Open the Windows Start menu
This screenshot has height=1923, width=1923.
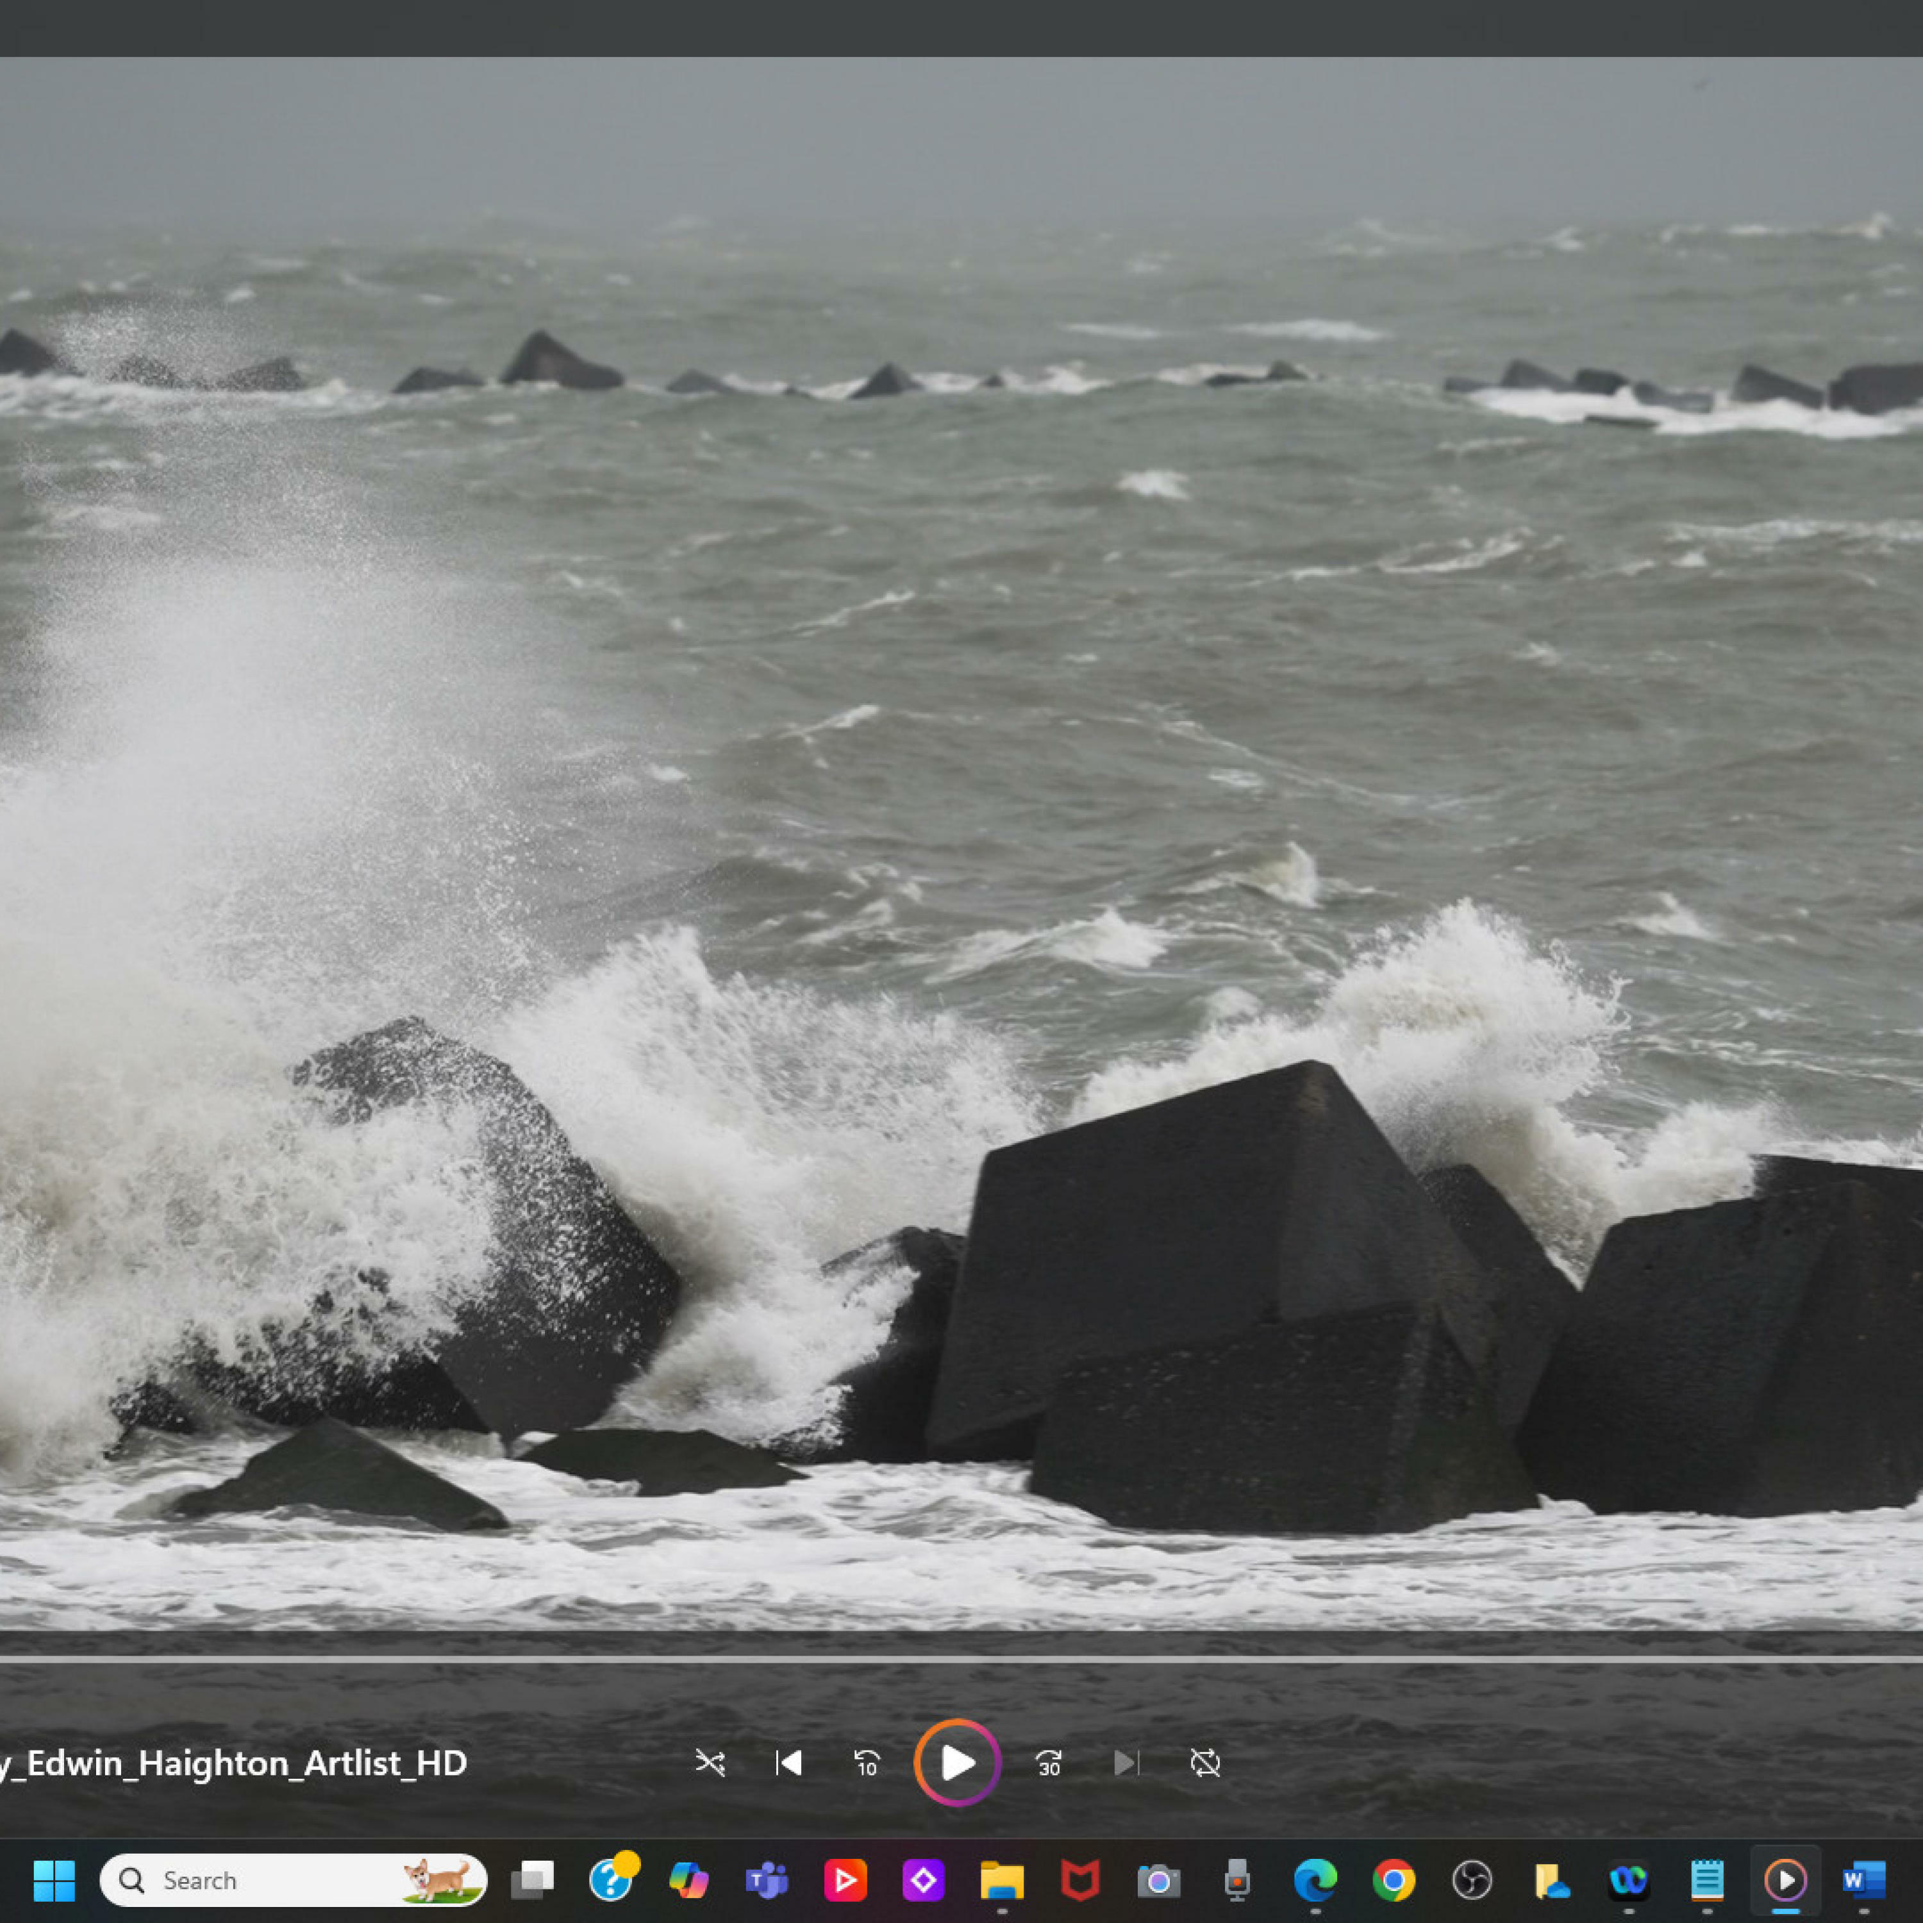tap(54, 1880)
